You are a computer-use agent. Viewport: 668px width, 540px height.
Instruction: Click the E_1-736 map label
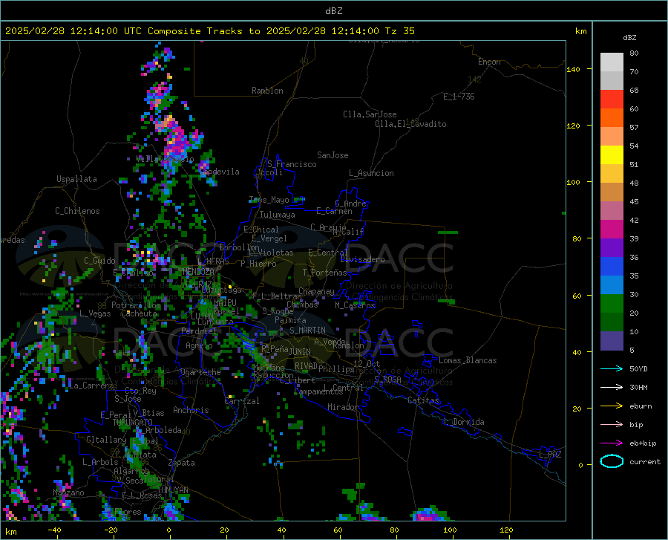point(459,97)
